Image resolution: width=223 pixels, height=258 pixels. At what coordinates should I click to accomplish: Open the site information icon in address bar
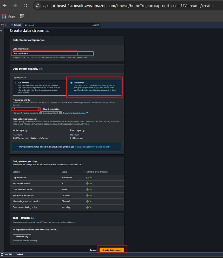click(x=38, y=5)
